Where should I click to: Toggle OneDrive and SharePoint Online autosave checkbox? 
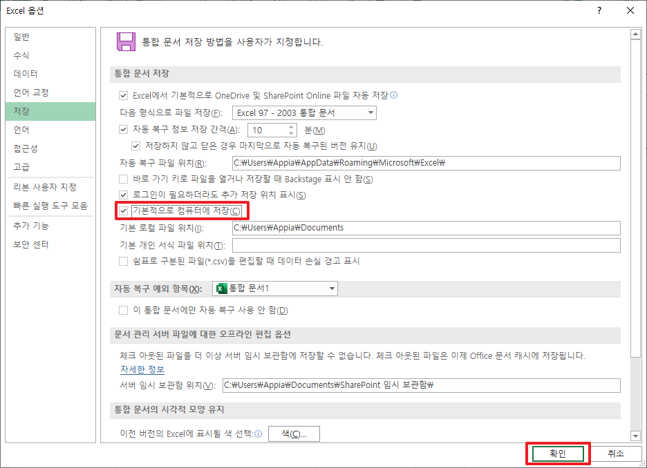pyautogui.click(x=123, y=95)
